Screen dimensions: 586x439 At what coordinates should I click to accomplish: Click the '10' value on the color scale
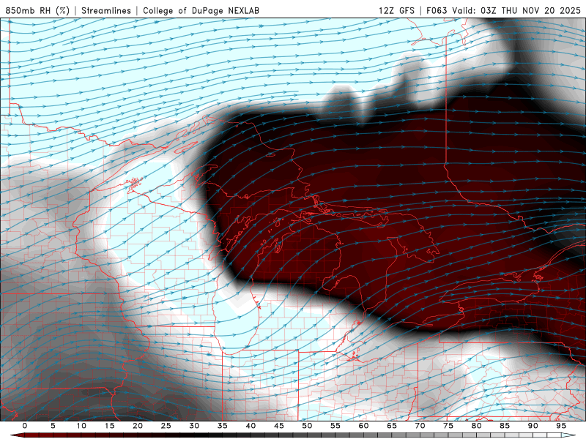click(x=81, y=426)
